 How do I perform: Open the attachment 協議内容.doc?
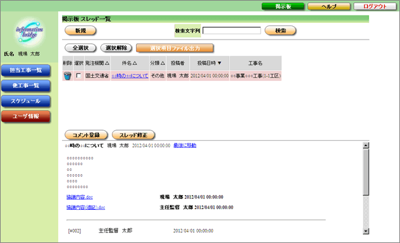80,197
